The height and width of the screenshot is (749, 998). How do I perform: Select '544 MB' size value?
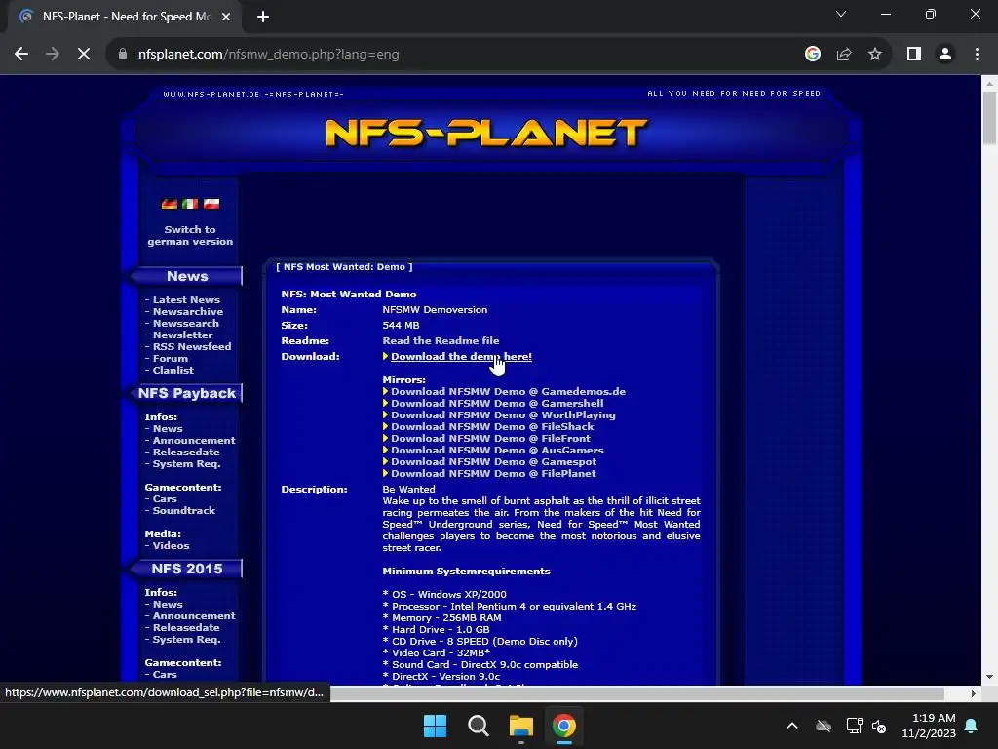[x=401, y=326]
